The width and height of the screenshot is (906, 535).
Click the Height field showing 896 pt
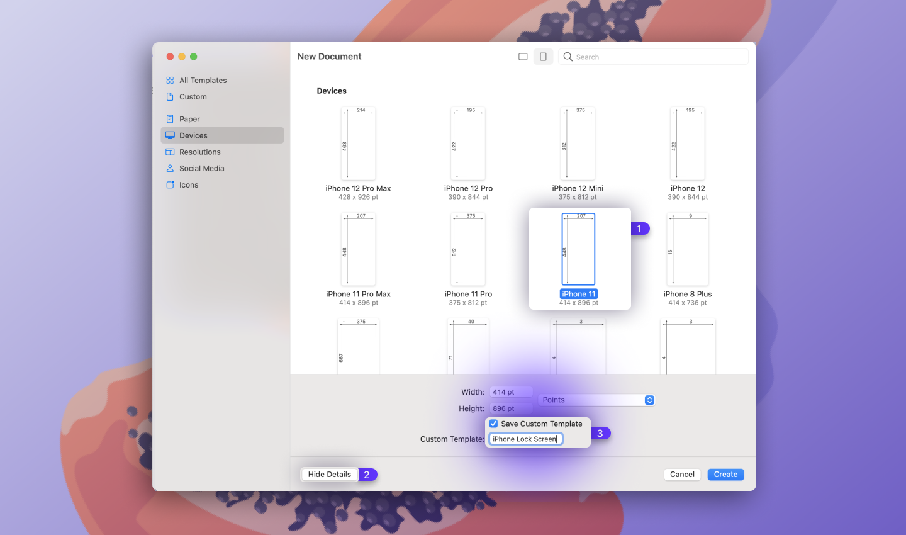tap(511, 408)
